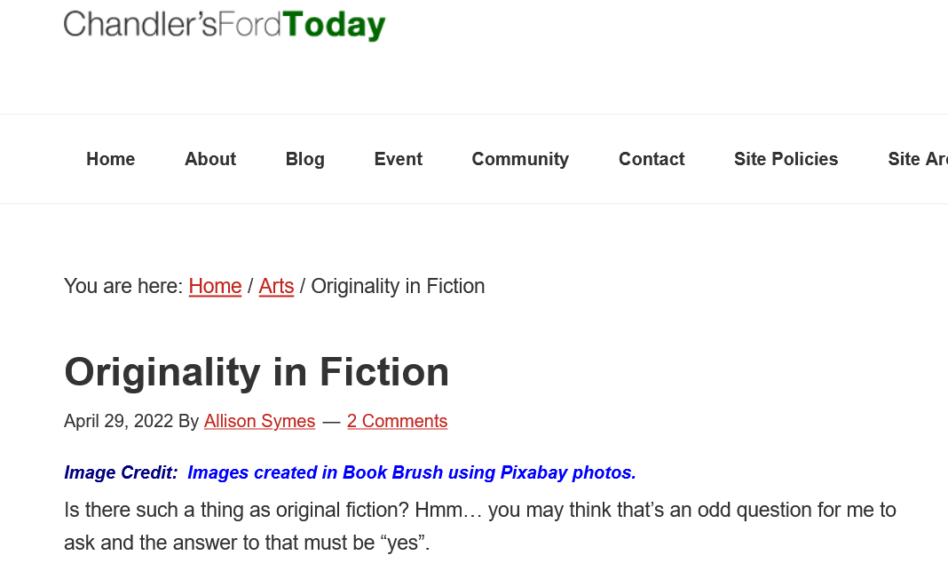Go to the About page
This screenshot has width=948, height=579.
210,159
